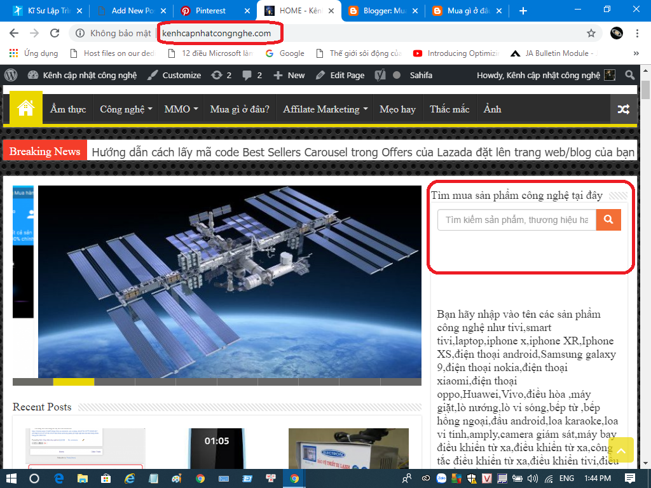Open the admin bar search magnifier
The image size is (651, 488).
630,75
